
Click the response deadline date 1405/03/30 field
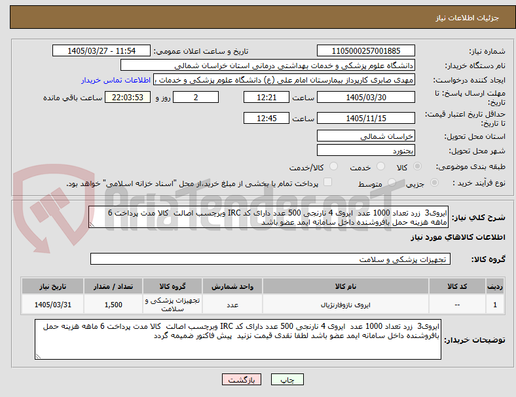[x=366, y=98]
